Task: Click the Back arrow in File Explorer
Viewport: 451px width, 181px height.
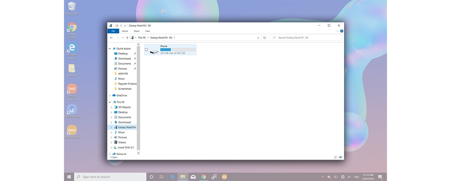Action: 111,38
